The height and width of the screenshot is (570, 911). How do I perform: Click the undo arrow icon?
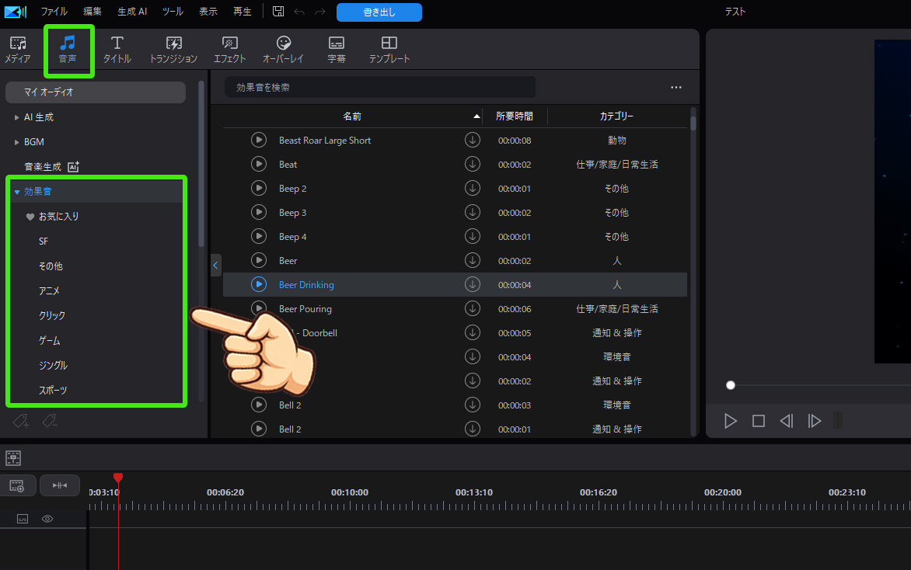click(x=299, y=11)
